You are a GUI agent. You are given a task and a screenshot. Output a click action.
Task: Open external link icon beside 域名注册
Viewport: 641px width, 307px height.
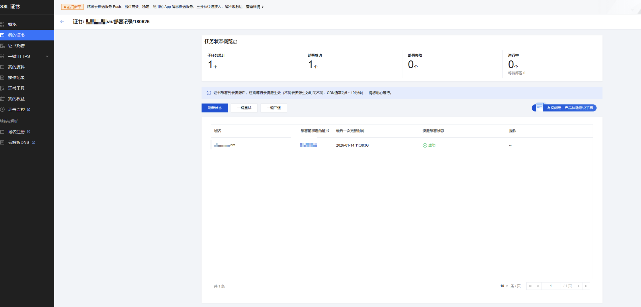click(29, 132)
